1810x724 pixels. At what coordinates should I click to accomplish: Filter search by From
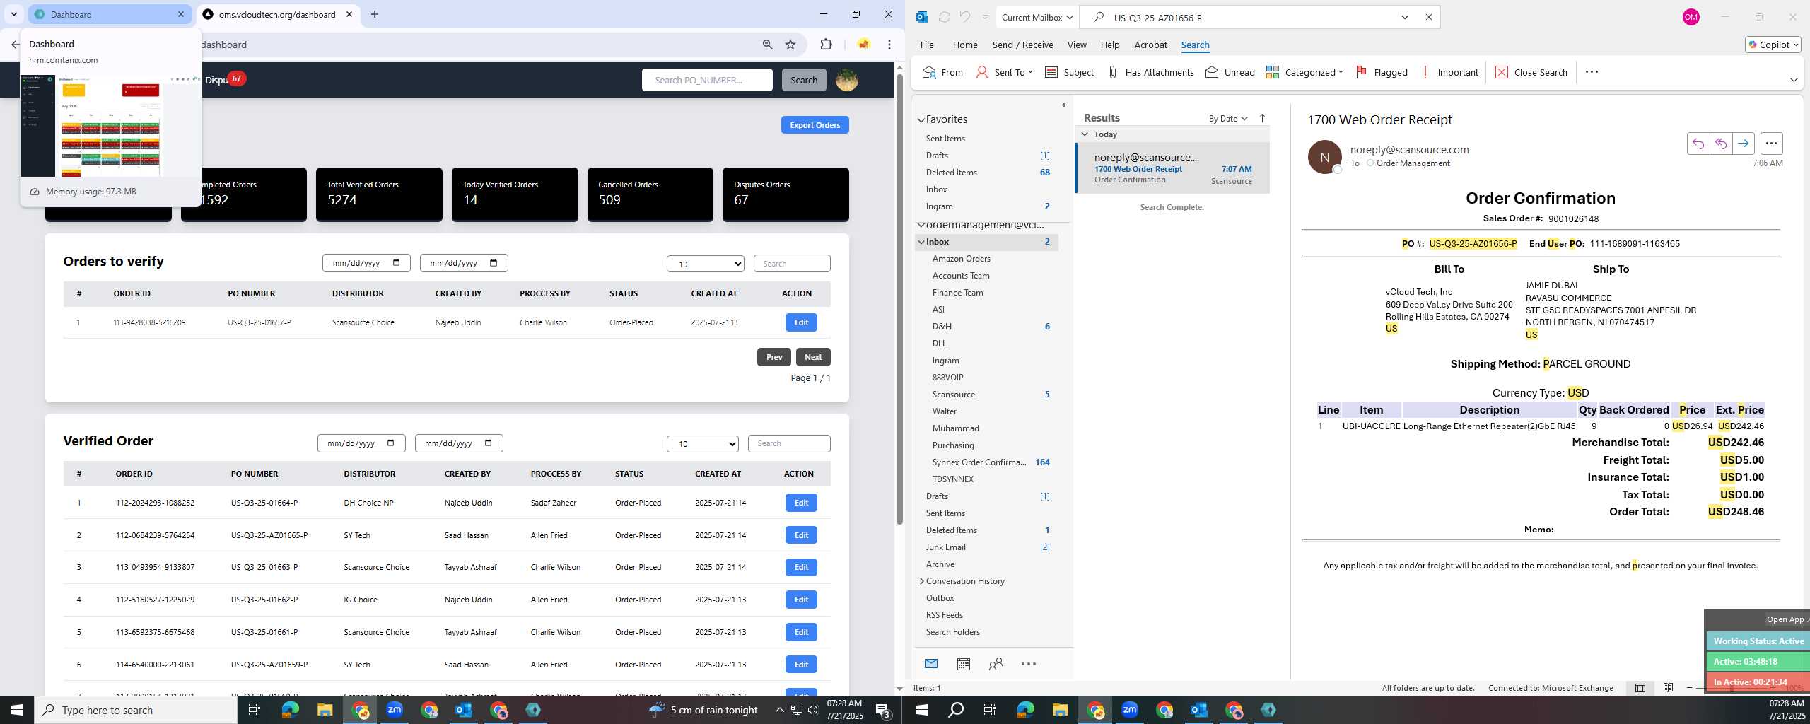click(x=942, y=72)
